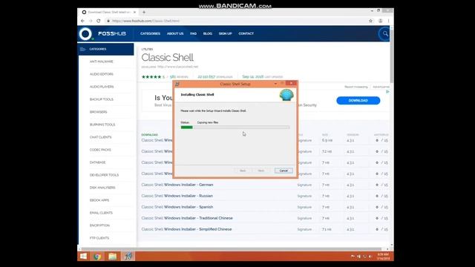Open File Explorer from the taskbar

click(112, 257)
